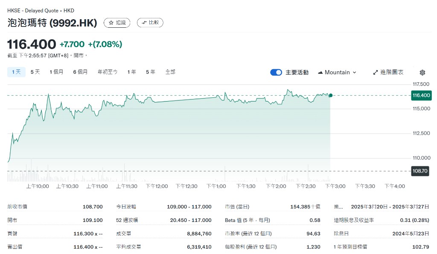Screen dimensions: 437x254
Task: Click the 買盤 value 116.300 x --
Action: coord(88,234)
